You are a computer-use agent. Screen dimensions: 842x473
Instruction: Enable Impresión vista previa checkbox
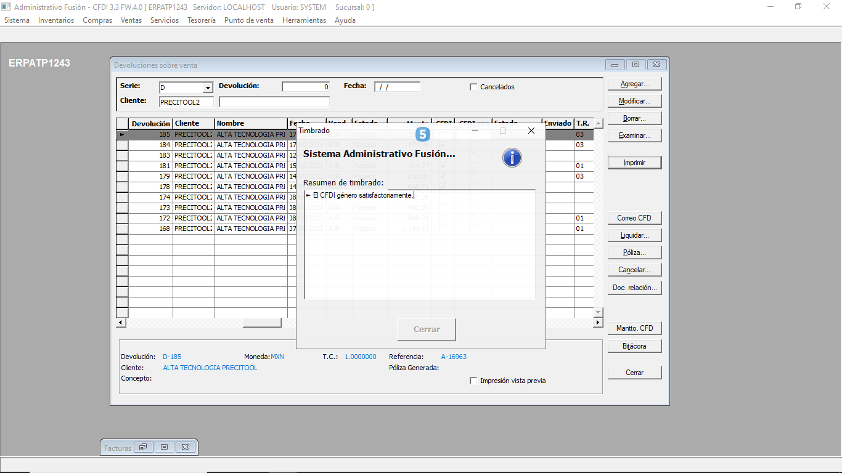(x=473, y=381)
